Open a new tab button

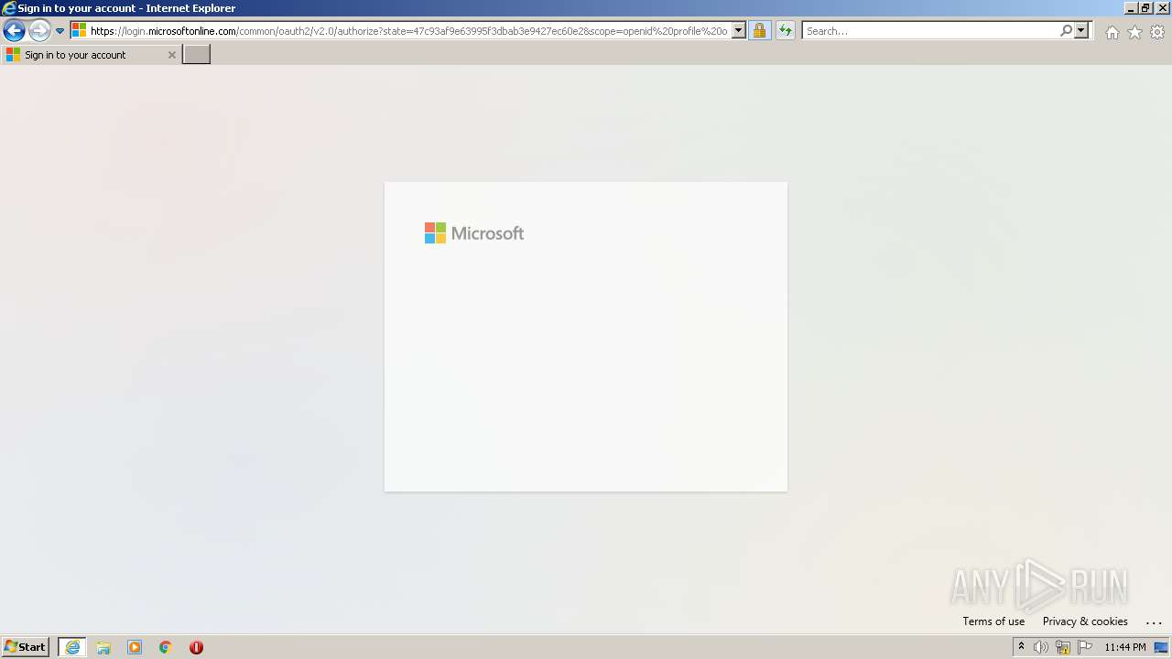[197, 55]
